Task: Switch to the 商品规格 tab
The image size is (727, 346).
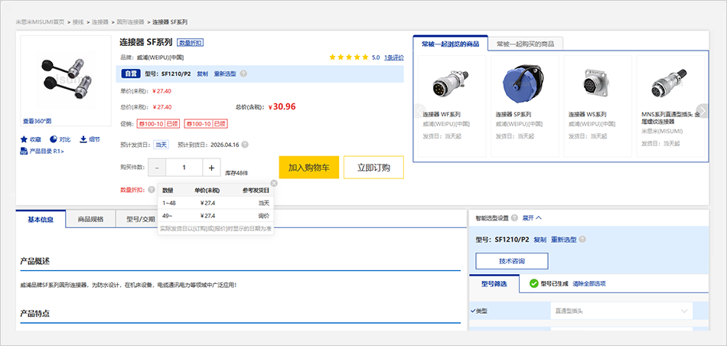Action: (x=90, y=220)
